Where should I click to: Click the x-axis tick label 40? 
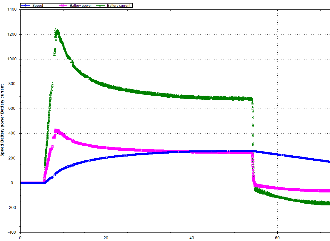click(x=192, y=237)
